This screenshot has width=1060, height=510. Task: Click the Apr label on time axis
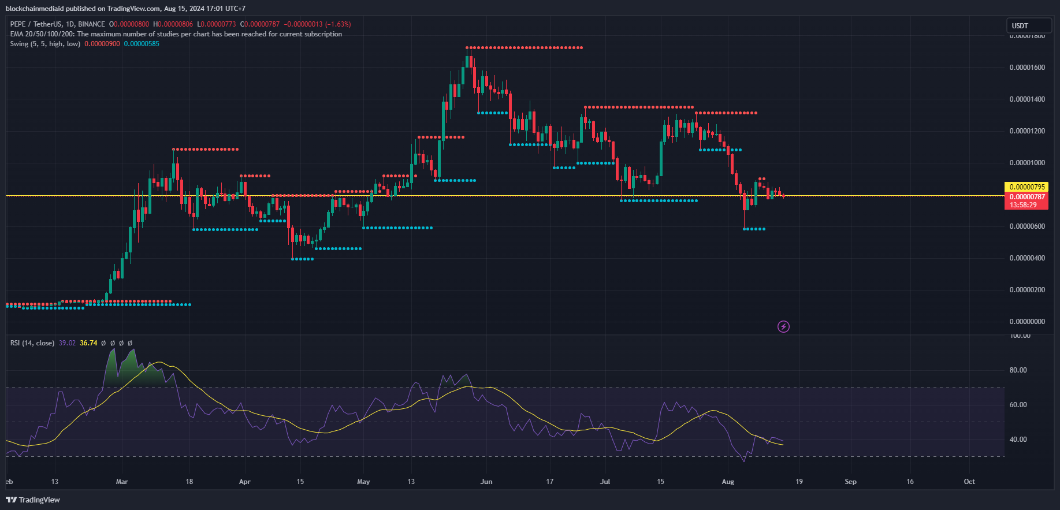pyautogui.click(x=245, y=482)
